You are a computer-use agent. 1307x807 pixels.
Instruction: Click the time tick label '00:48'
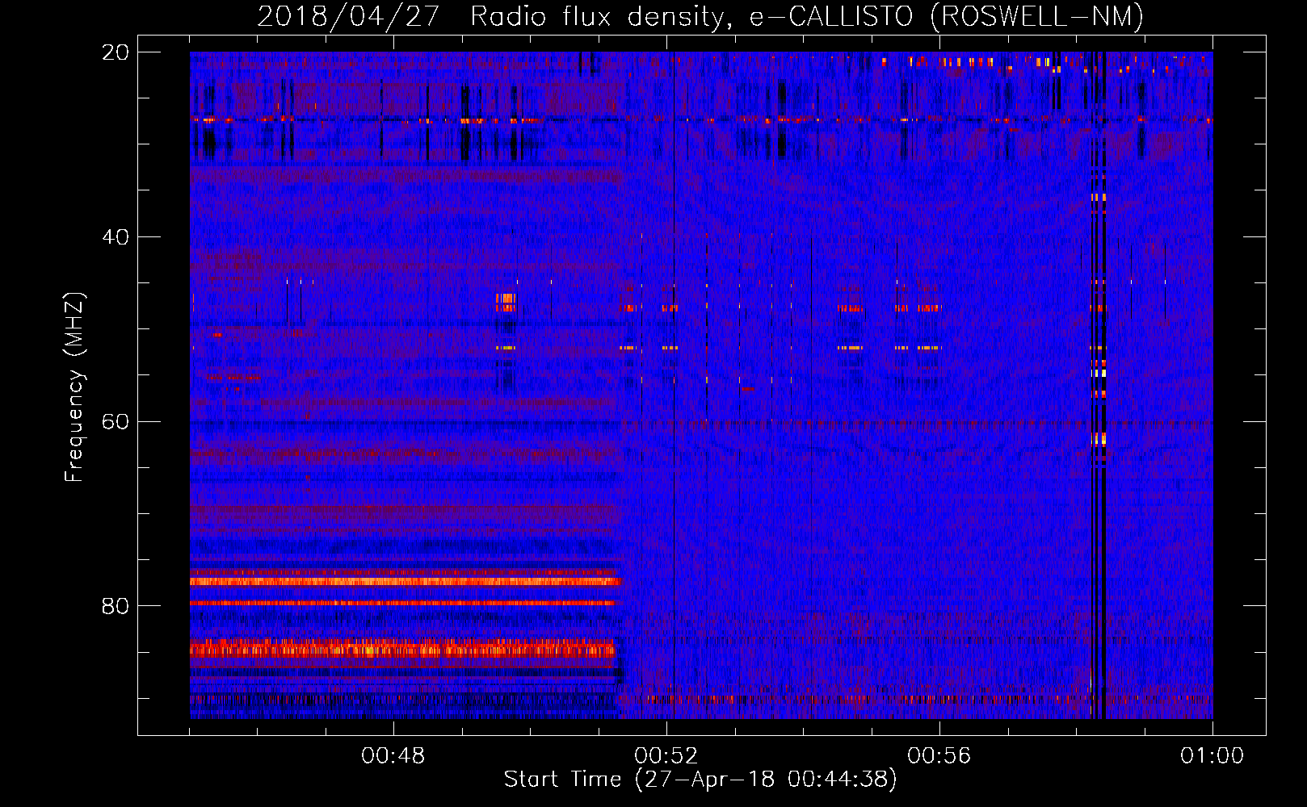[393, 756]
